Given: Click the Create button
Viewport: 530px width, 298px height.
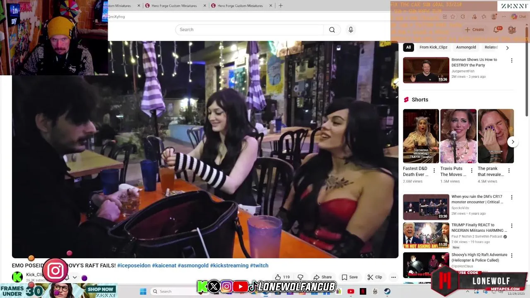Looking at the screenshot, I should (x=474, y=30).
